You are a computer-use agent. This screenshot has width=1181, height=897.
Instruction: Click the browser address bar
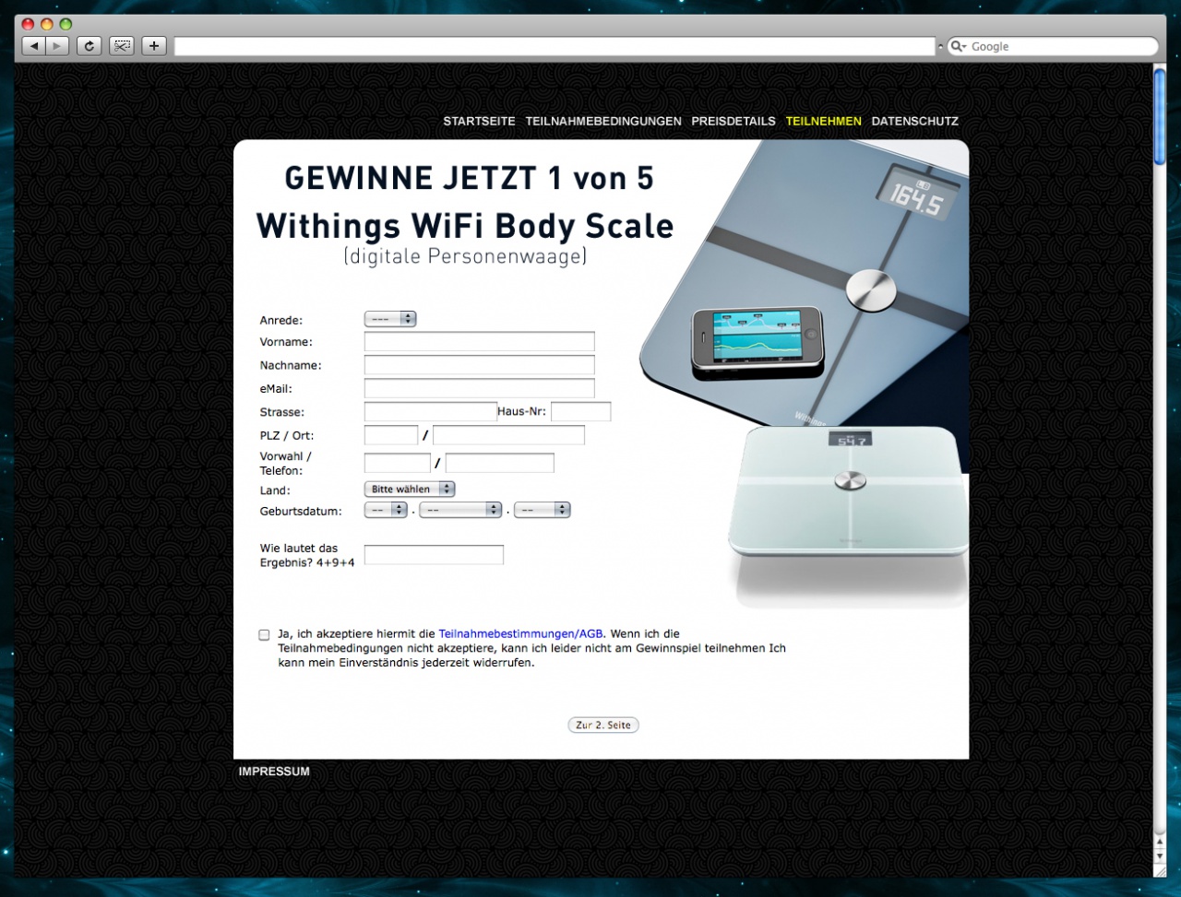pyautogui.click(x=555, y=46)
